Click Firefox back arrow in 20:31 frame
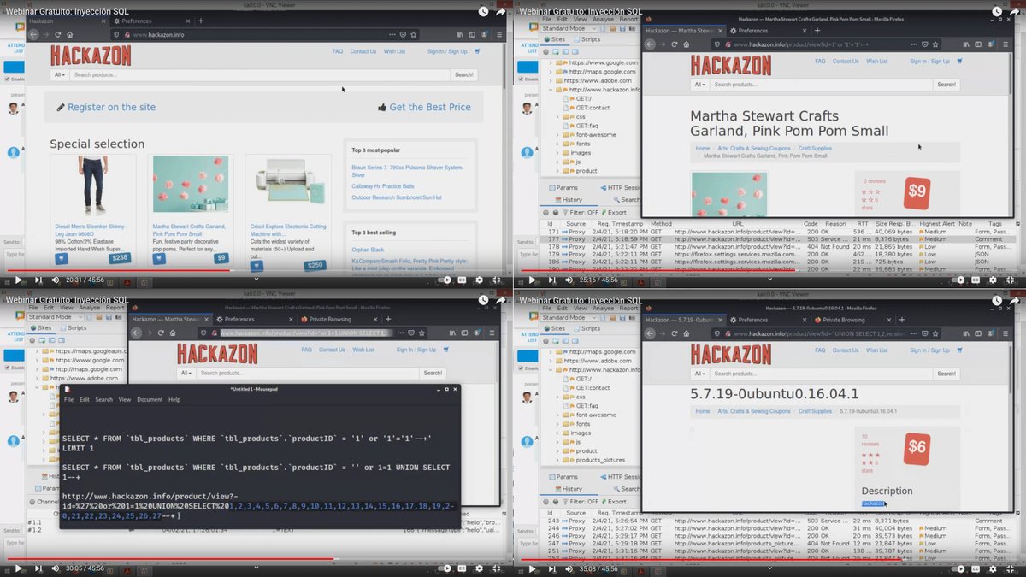Screen dimensions: 1026x577 [x=33, y=34]
